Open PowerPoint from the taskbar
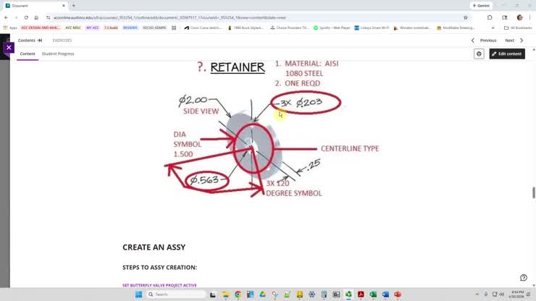The height and width of the screenshot is (301, 536). tap(398, 294)
